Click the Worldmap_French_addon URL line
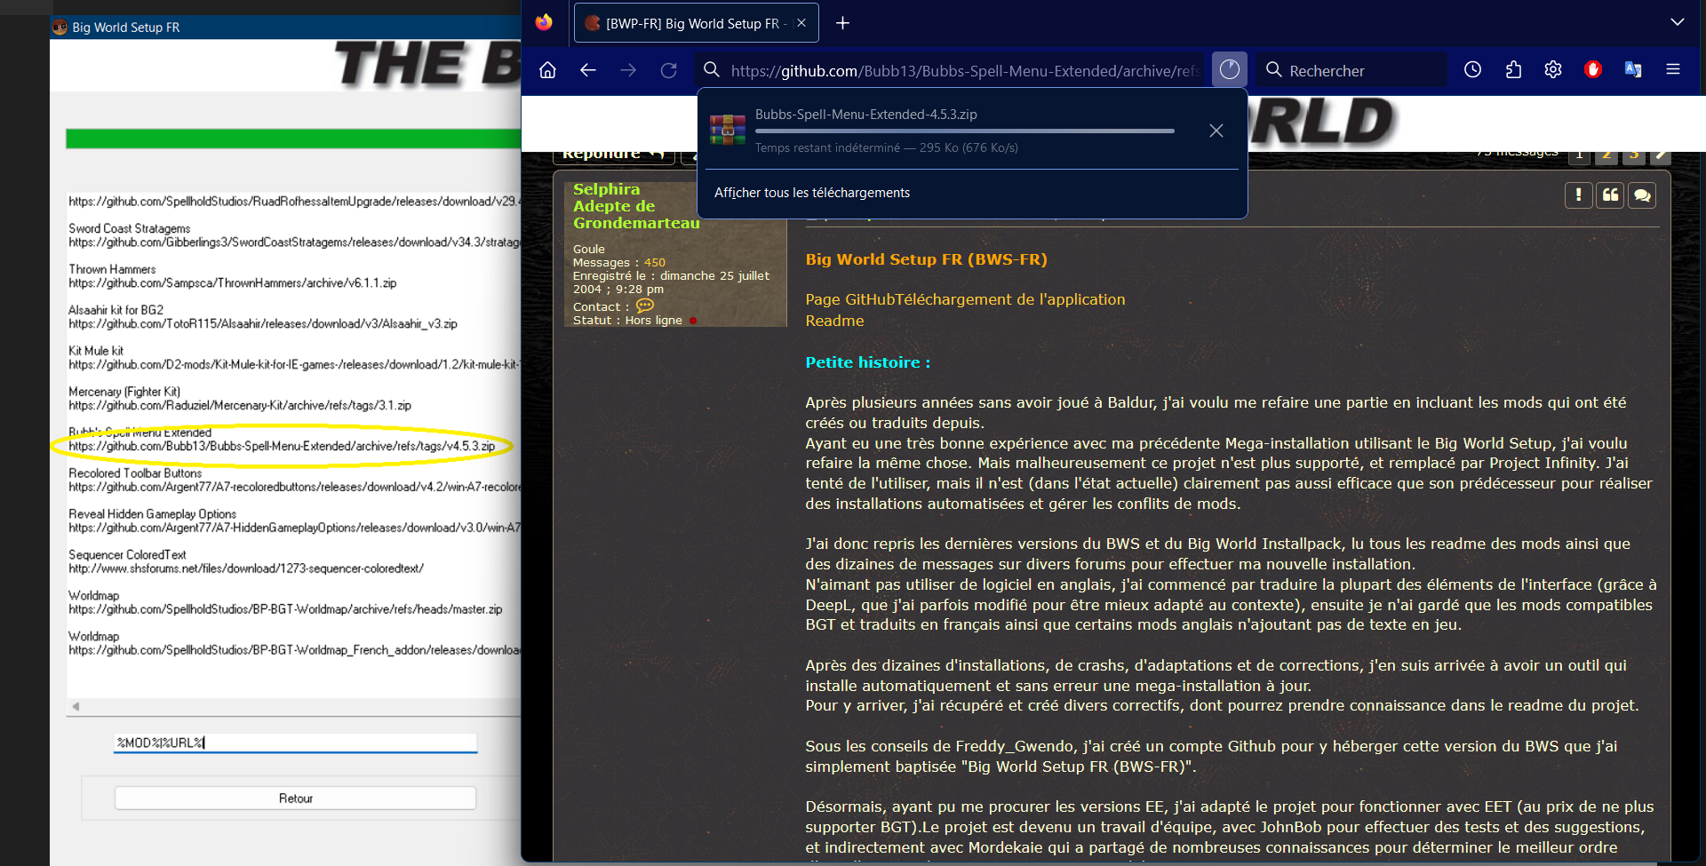The width and height of the screenshot is (1706, 866). (x=295, y=650)
